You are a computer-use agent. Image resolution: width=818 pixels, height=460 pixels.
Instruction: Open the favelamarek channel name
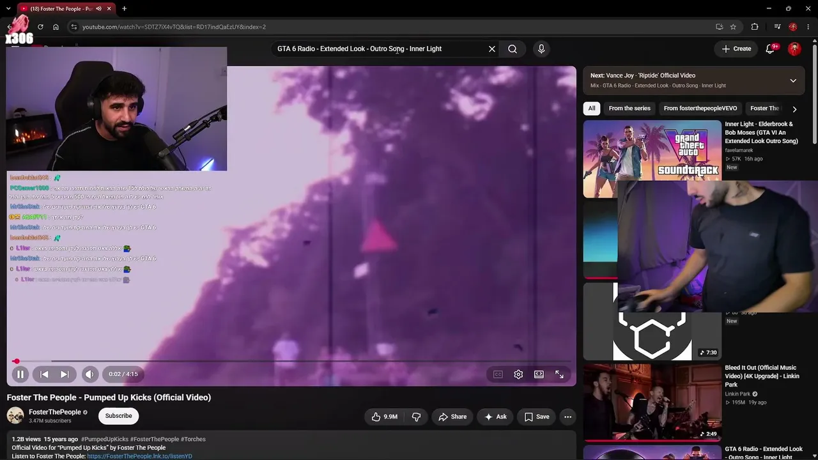pyautogui.click(x=739, y=151)
